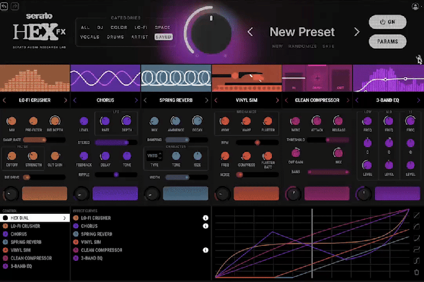Screen dimensions: 424x282
Task: Toggle the Clean Compressor magenta enable pad
Action: (x=327, y=193)
